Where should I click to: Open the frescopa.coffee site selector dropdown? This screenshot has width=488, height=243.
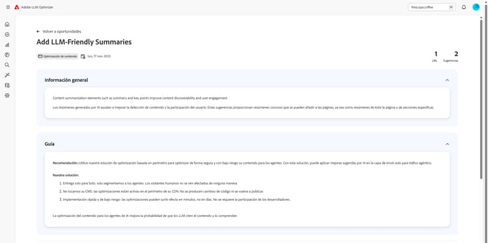tap(431, 7)
